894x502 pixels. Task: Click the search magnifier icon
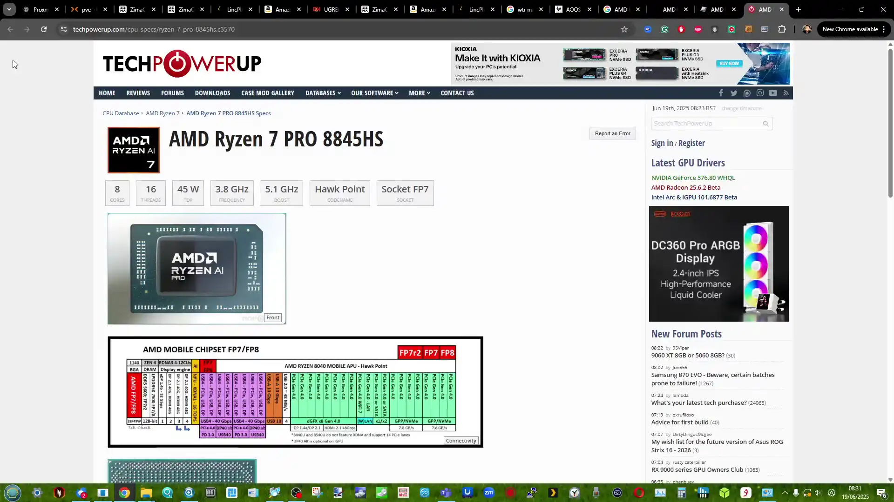[765, 124]
